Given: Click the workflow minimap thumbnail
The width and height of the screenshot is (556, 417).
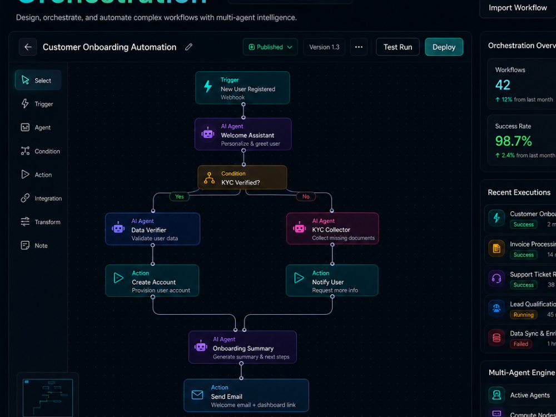Looking at the screenshot, I should click(x=48, y=397).
